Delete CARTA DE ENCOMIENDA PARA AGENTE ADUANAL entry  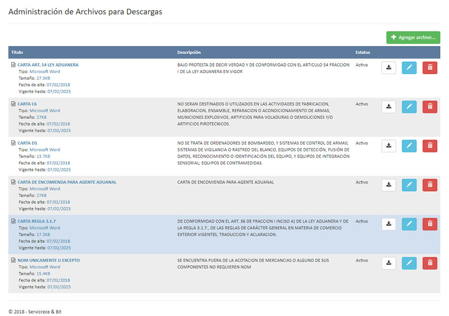tap(430, 185)
